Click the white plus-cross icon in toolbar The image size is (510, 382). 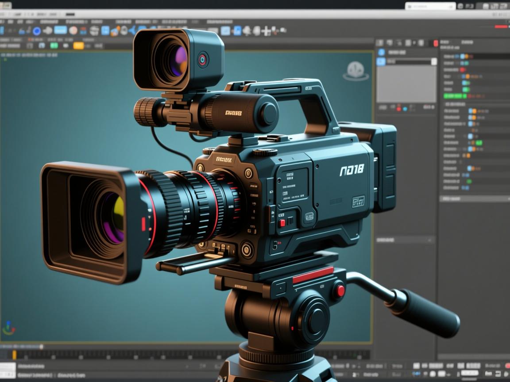266,31
